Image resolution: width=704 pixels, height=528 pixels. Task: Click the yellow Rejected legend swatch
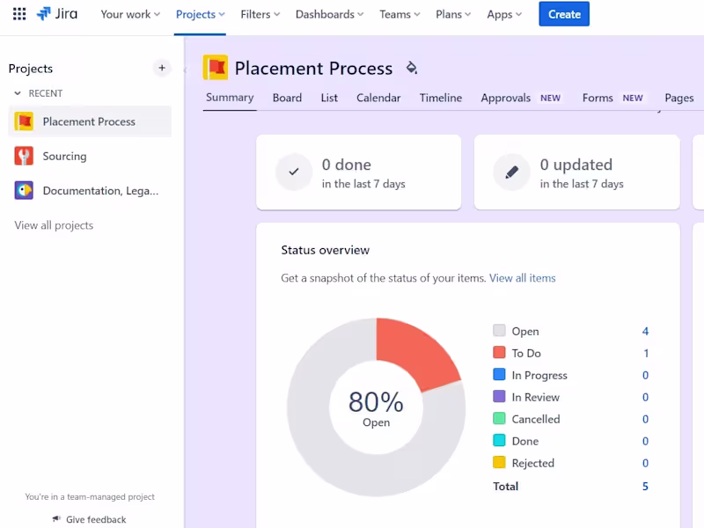click(499, 462)
